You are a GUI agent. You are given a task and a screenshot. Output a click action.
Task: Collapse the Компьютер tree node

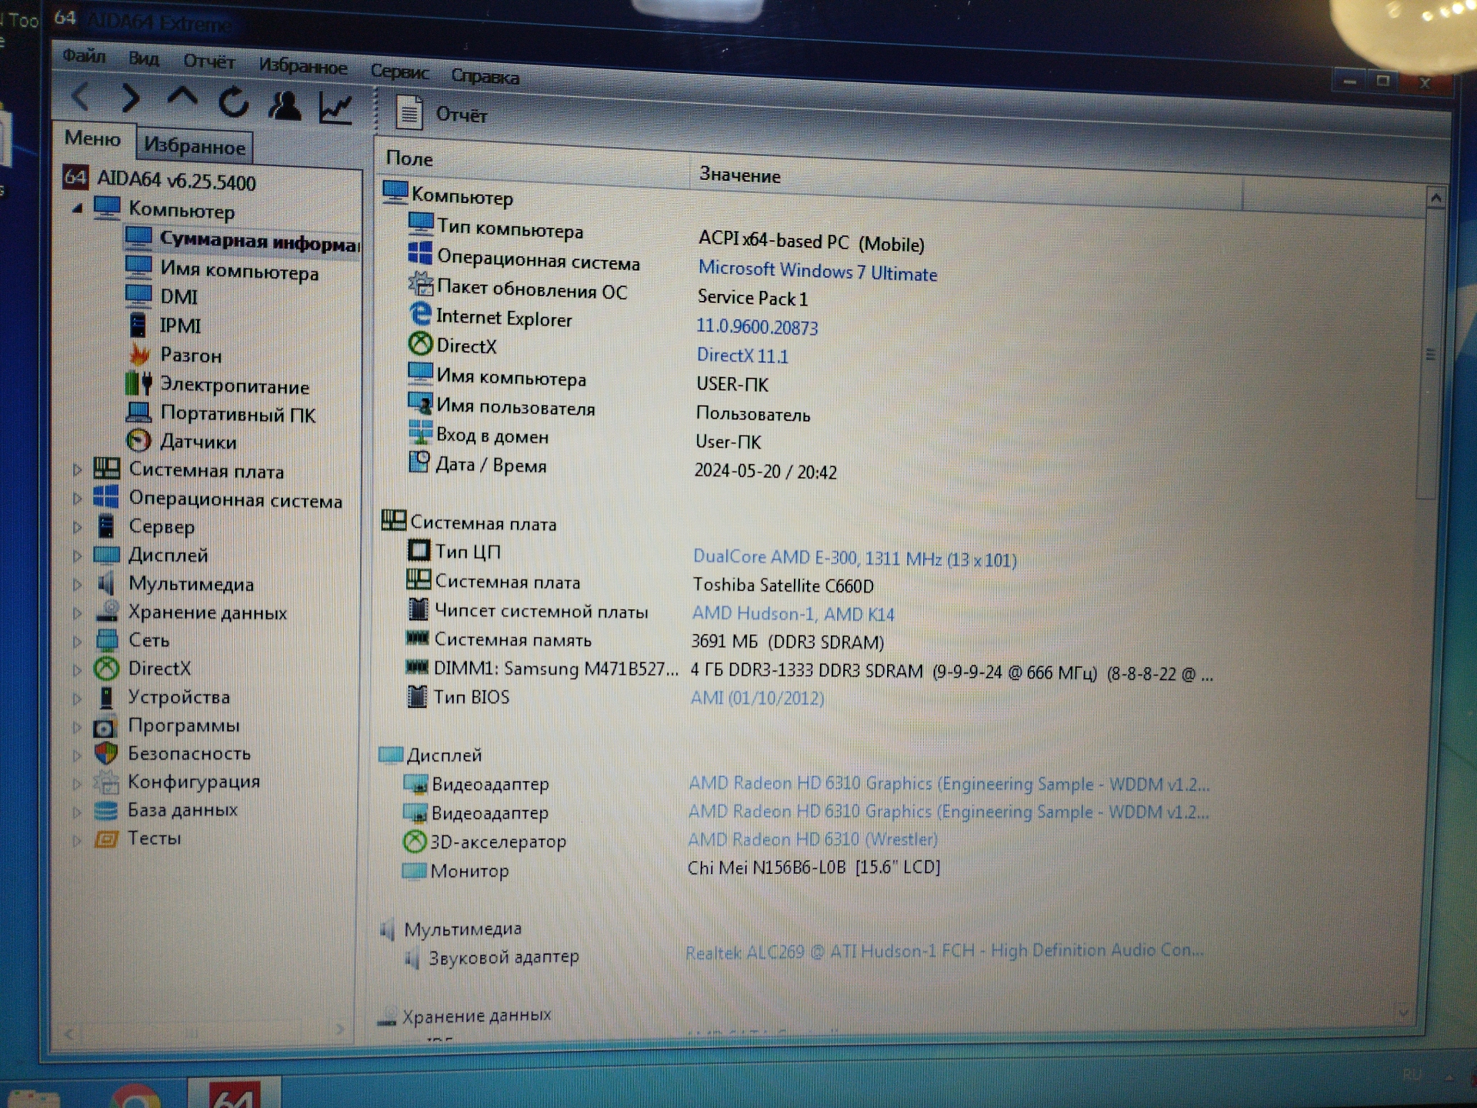pyautogui.click(x=77, y=208)
